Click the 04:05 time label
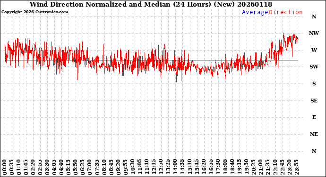Screen dimensions: 326x177 pos(54,168)
